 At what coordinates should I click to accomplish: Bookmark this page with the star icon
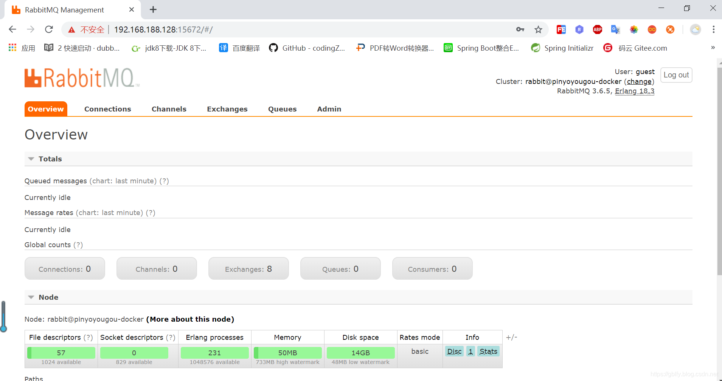538,29
